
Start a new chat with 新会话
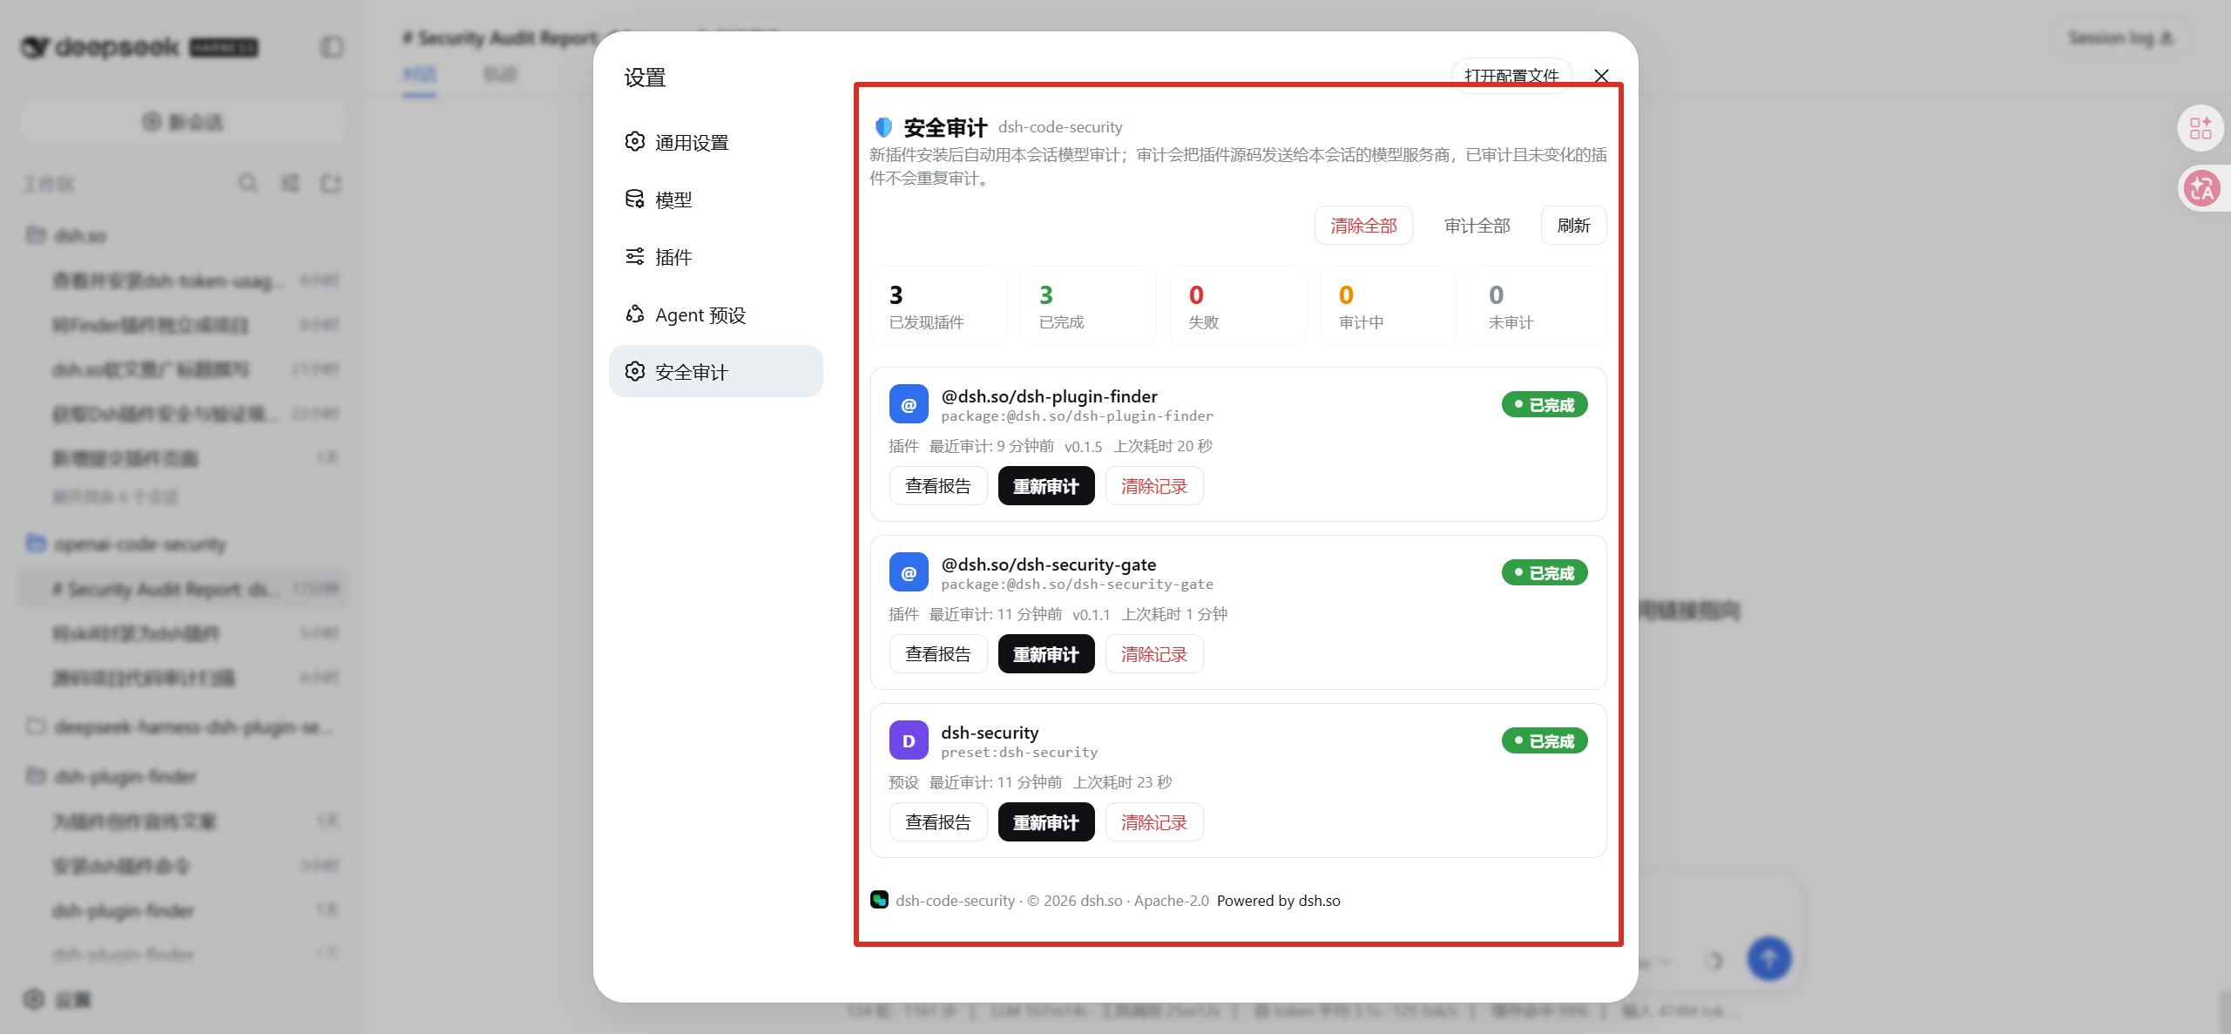click(182, 122)
